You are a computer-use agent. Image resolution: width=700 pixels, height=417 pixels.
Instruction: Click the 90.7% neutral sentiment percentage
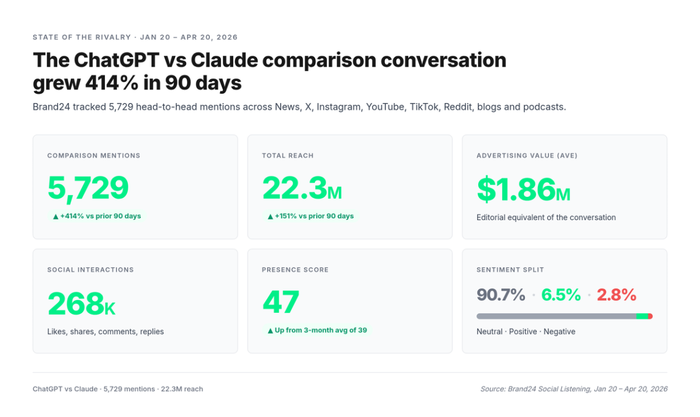[x=500, y=295]
